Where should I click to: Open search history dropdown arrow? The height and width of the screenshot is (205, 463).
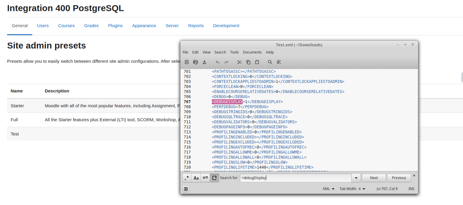356,178
